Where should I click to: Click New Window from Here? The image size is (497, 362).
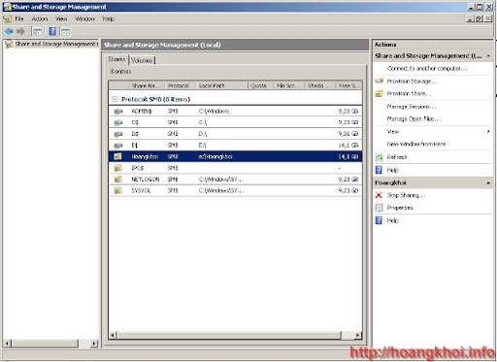416,145
